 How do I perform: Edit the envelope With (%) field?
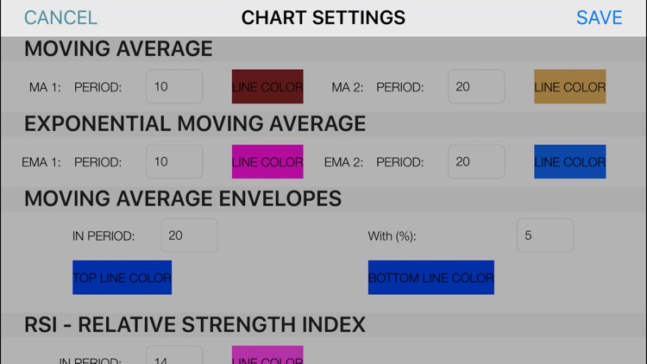(x=544, y=235)
